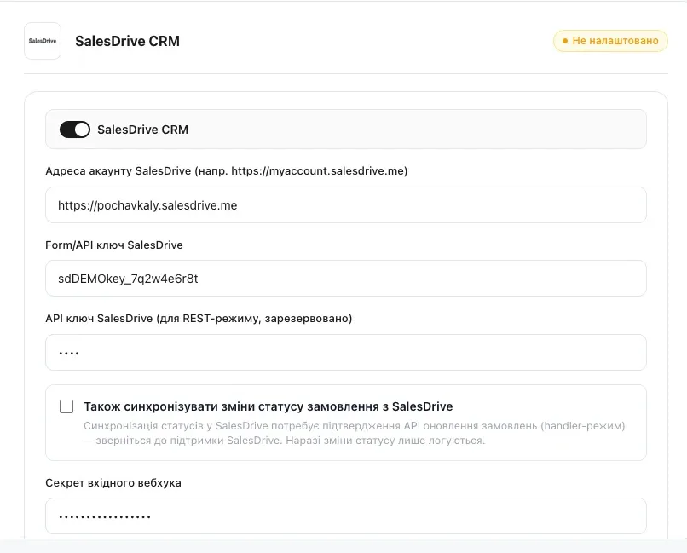
Task: Click the "SalesDrive CRM" page heading
Action: (x=128, y=41)
